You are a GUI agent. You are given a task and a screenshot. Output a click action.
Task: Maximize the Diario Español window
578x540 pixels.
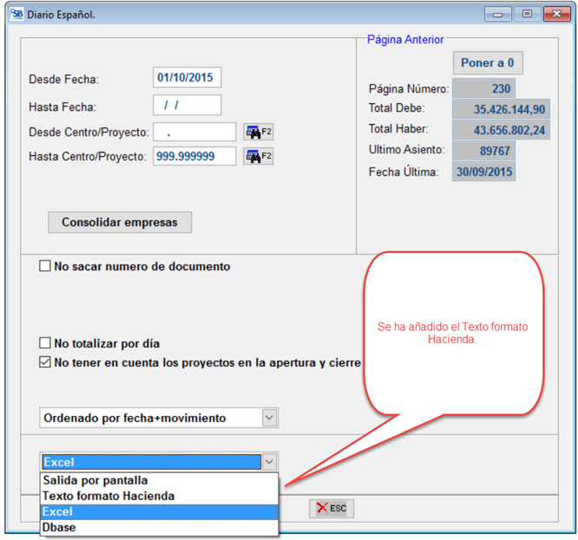coord(526,14)
